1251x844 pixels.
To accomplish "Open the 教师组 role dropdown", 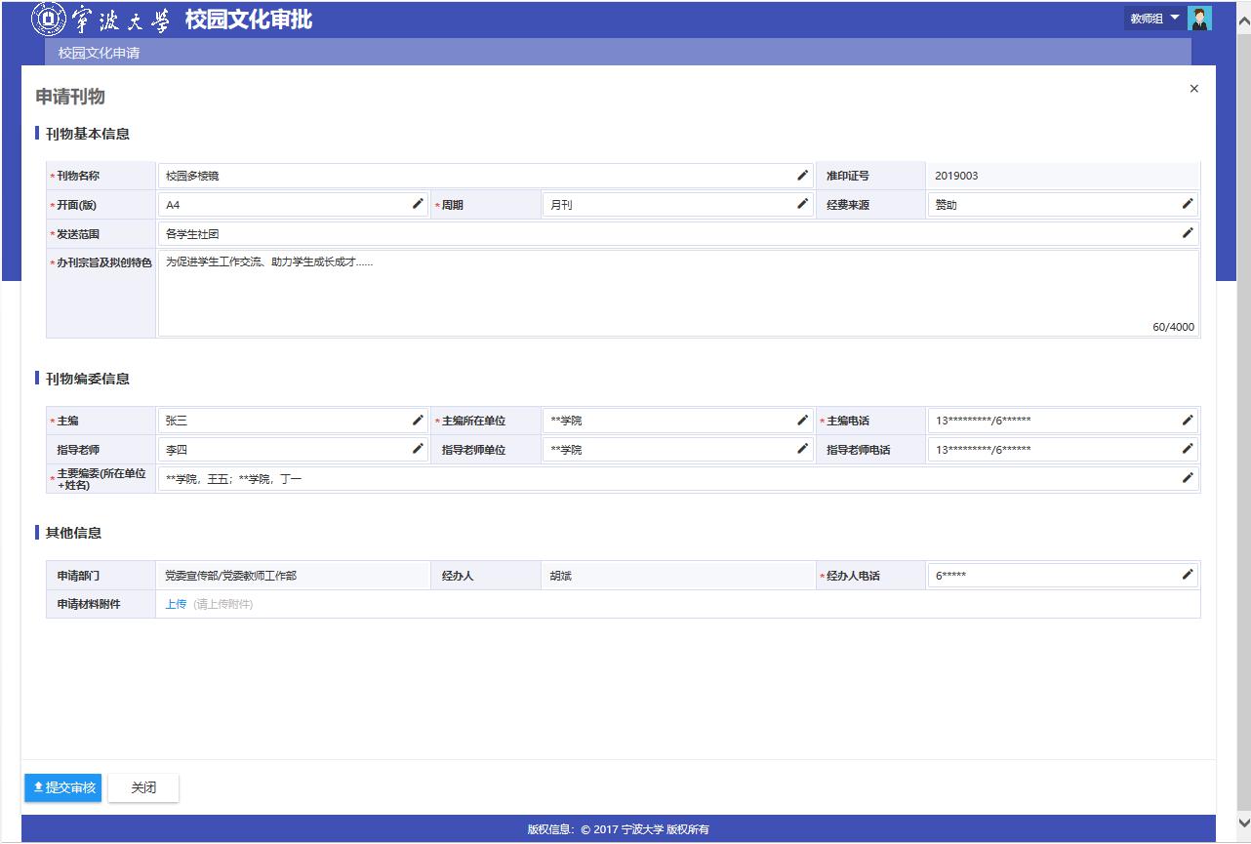I will click(1154, 19).
